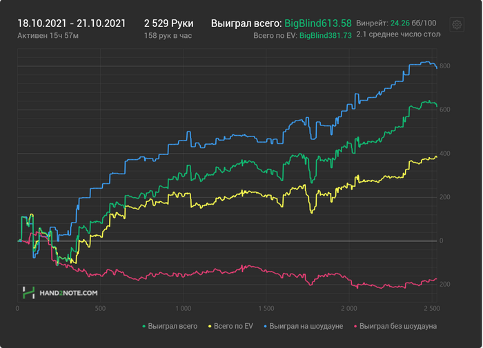
Task: Select the EV total BigBlind381.73
Action: click(326, 36)
